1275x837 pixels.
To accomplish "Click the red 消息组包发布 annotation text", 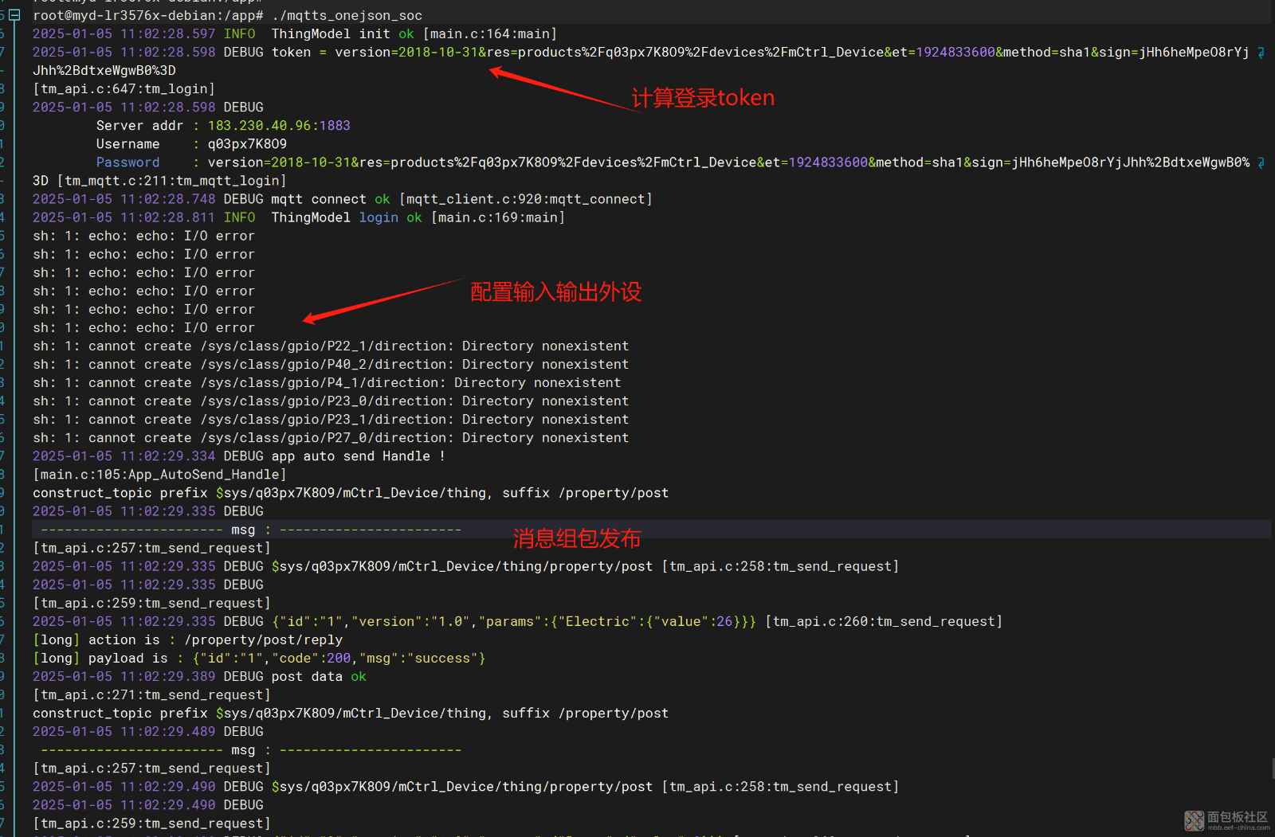I will pos(576,538).
